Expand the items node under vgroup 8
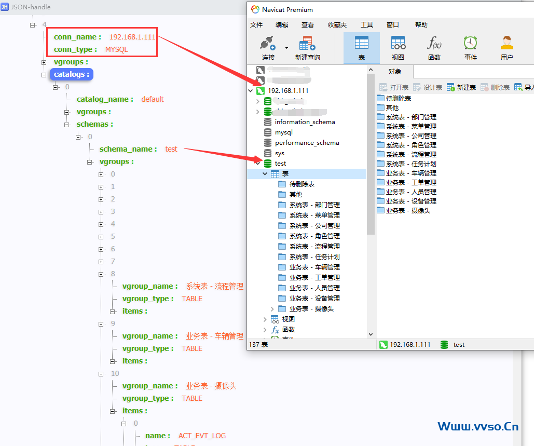 (113, 312)
